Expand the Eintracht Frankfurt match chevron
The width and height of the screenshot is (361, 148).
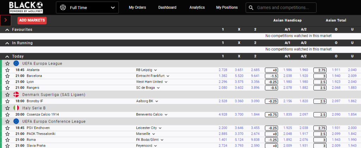[x=168, y=76]
